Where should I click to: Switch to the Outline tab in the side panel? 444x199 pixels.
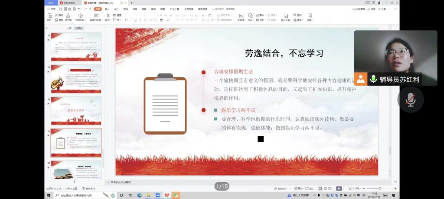coord(69,28)
